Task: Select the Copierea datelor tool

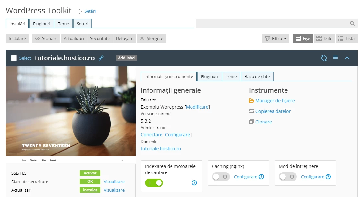Action: [273, 111]
